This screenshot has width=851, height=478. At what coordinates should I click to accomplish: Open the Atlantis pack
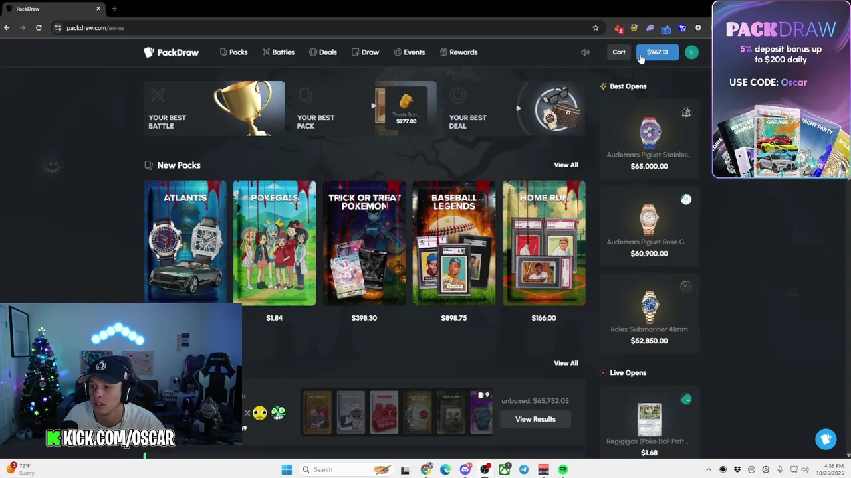tap(185, 242)
